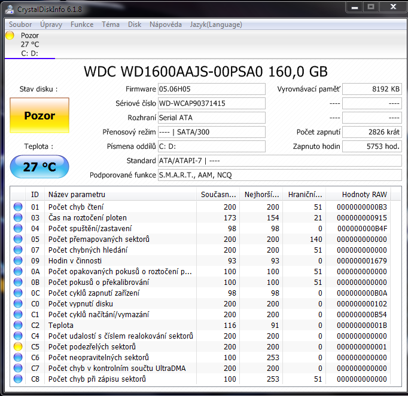Open the Téma menu
This screenshot has width=408, height=396.
[x=111, y=24]
